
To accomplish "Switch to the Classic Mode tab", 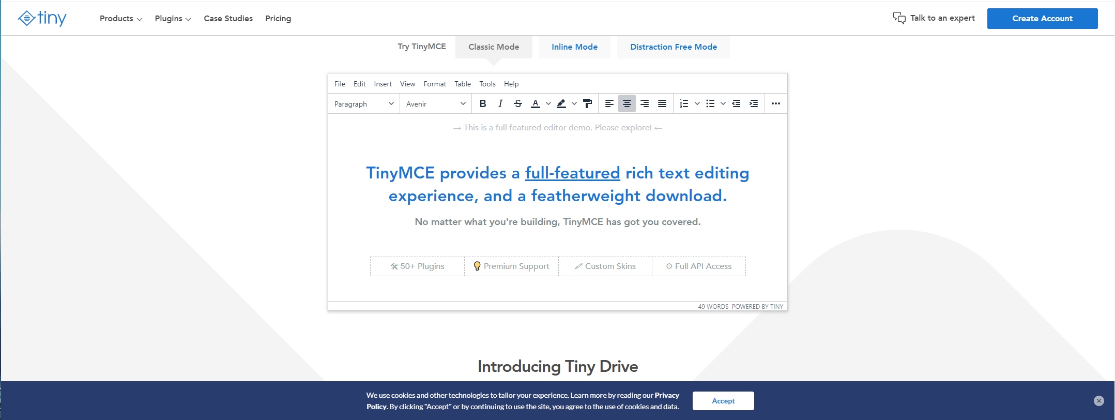I will point(494,47).
